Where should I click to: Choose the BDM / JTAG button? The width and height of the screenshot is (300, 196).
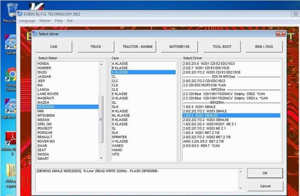click(264, 47)
